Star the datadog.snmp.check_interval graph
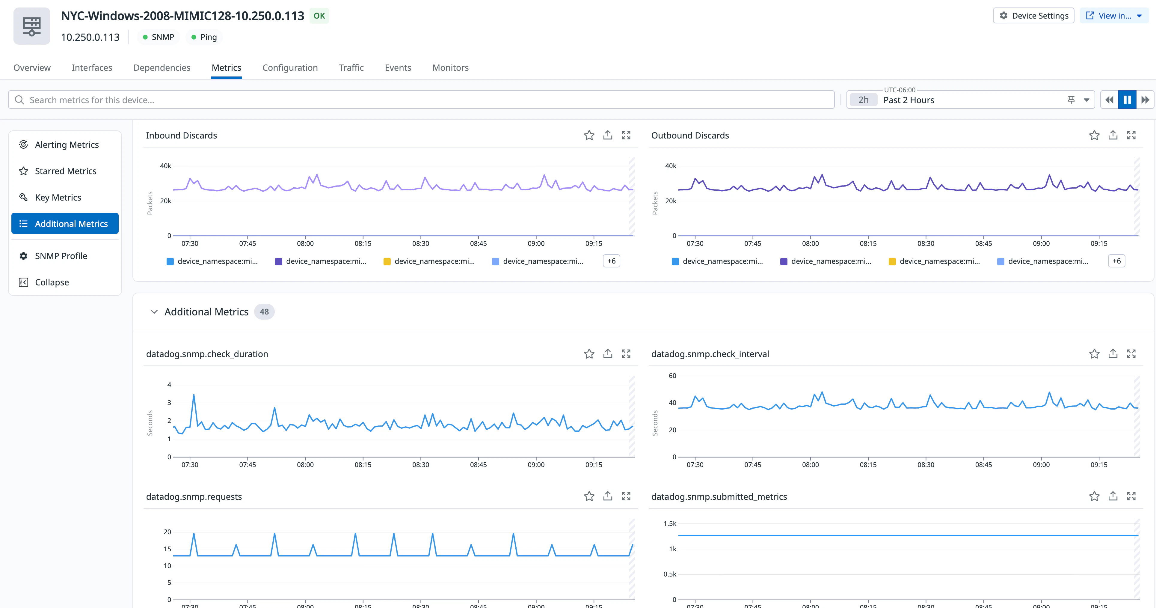 [1094, 354]
